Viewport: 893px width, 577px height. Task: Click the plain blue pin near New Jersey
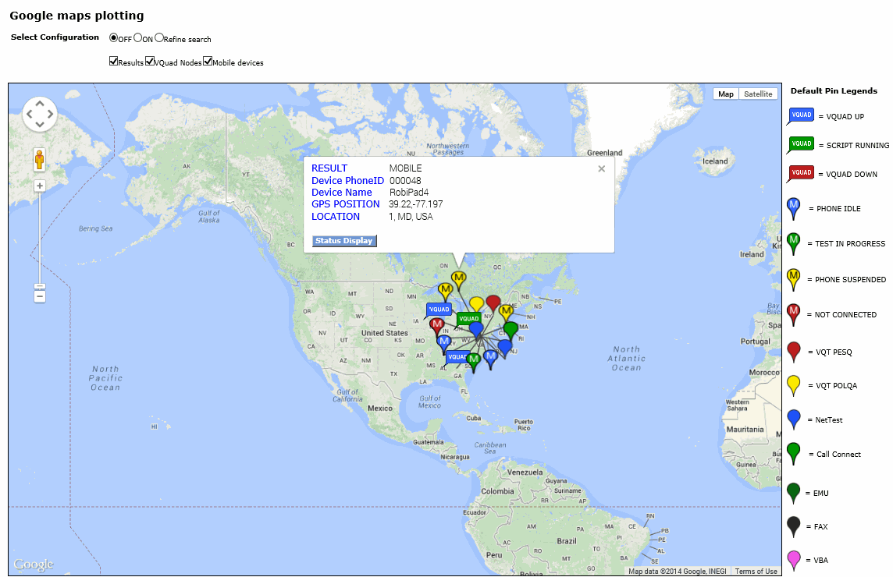coord(504,348)
